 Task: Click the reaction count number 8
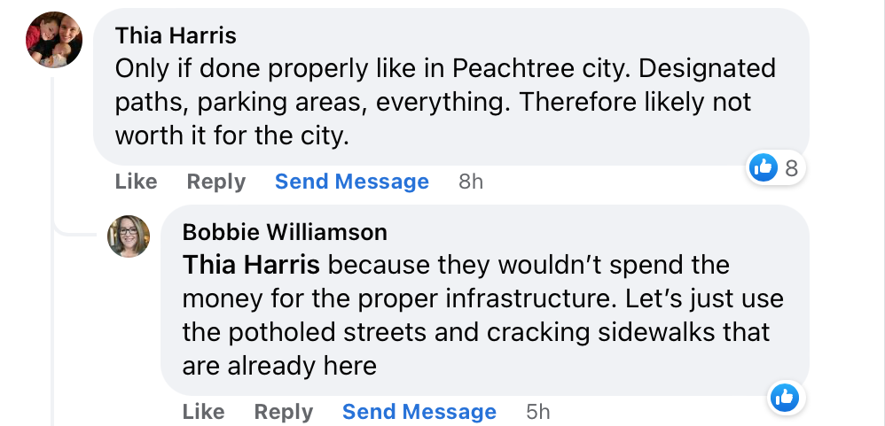[x=792, y=167]
